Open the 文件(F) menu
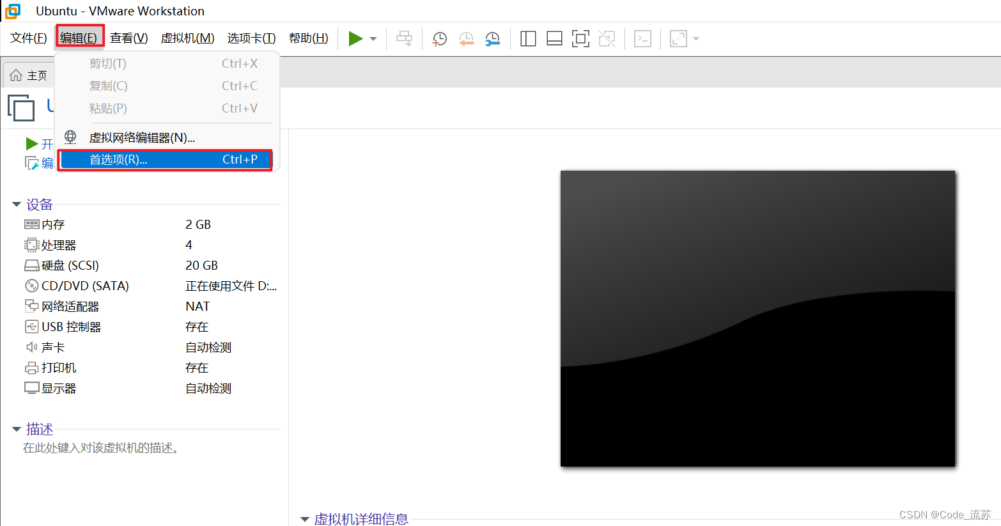The image size is (1001, 526). pyautogui.click(x=29, y=38)
